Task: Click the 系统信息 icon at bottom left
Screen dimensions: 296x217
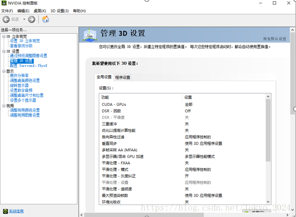Action: (5, 211)
